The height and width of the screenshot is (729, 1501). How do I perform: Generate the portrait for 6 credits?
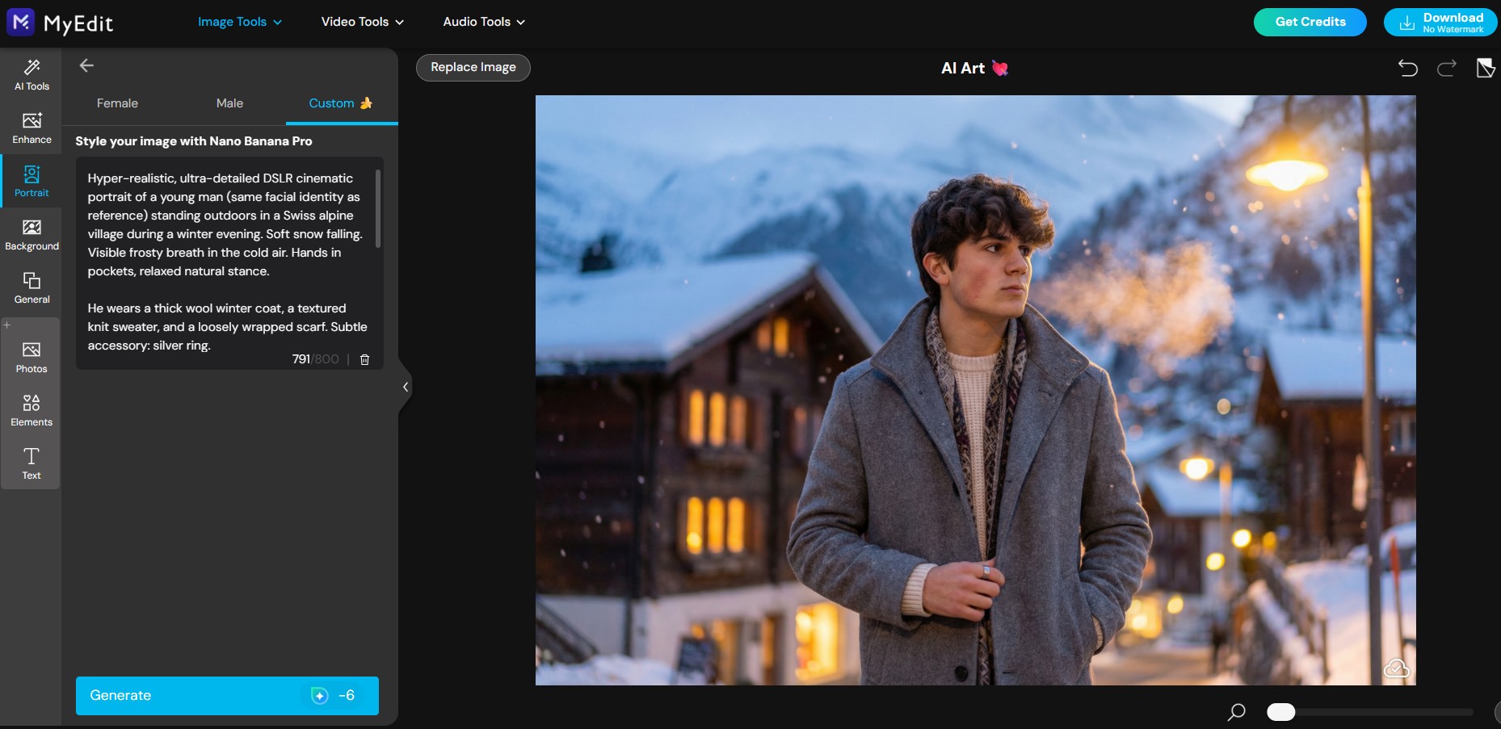click(227, 695)
